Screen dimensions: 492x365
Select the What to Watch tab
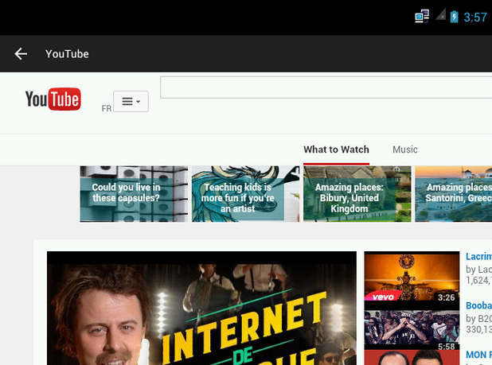[336, 149]
